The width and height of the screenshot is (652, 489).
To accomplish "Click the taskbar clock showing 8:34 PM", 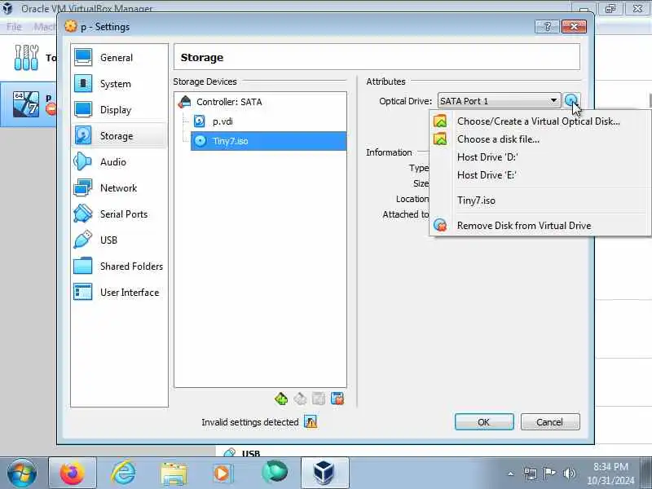I will pos(610,474).
